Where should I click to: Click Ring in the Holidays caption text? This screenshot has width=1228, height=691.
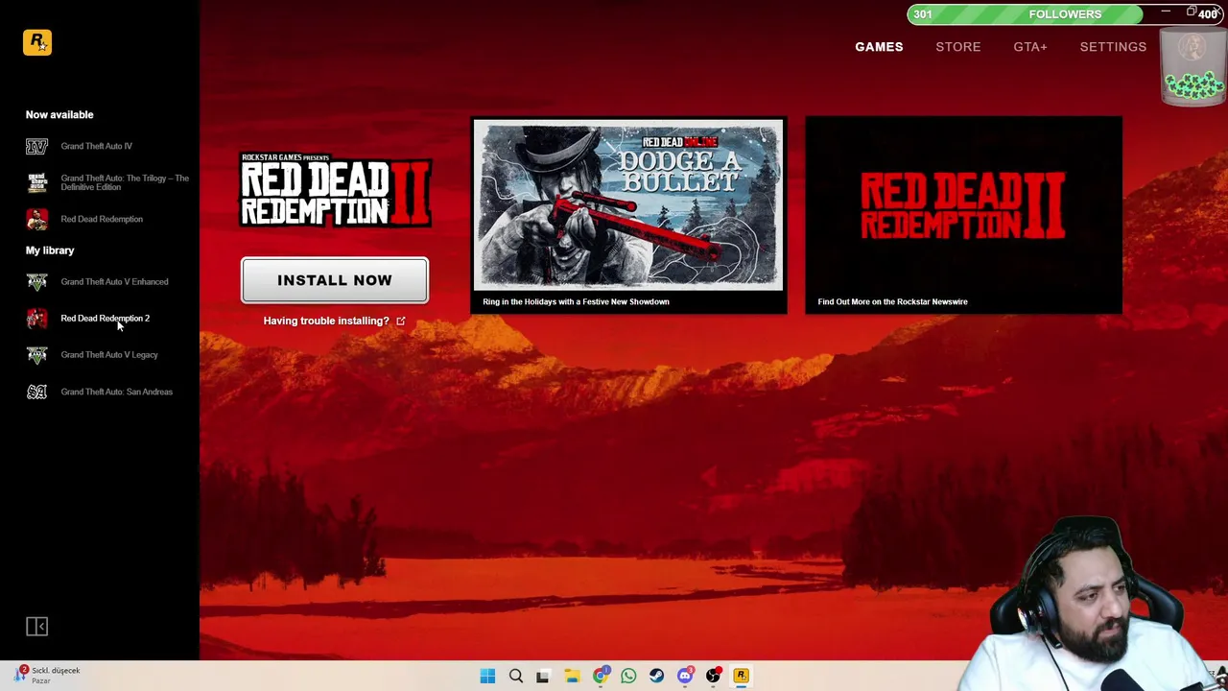(x=576, y=301)
